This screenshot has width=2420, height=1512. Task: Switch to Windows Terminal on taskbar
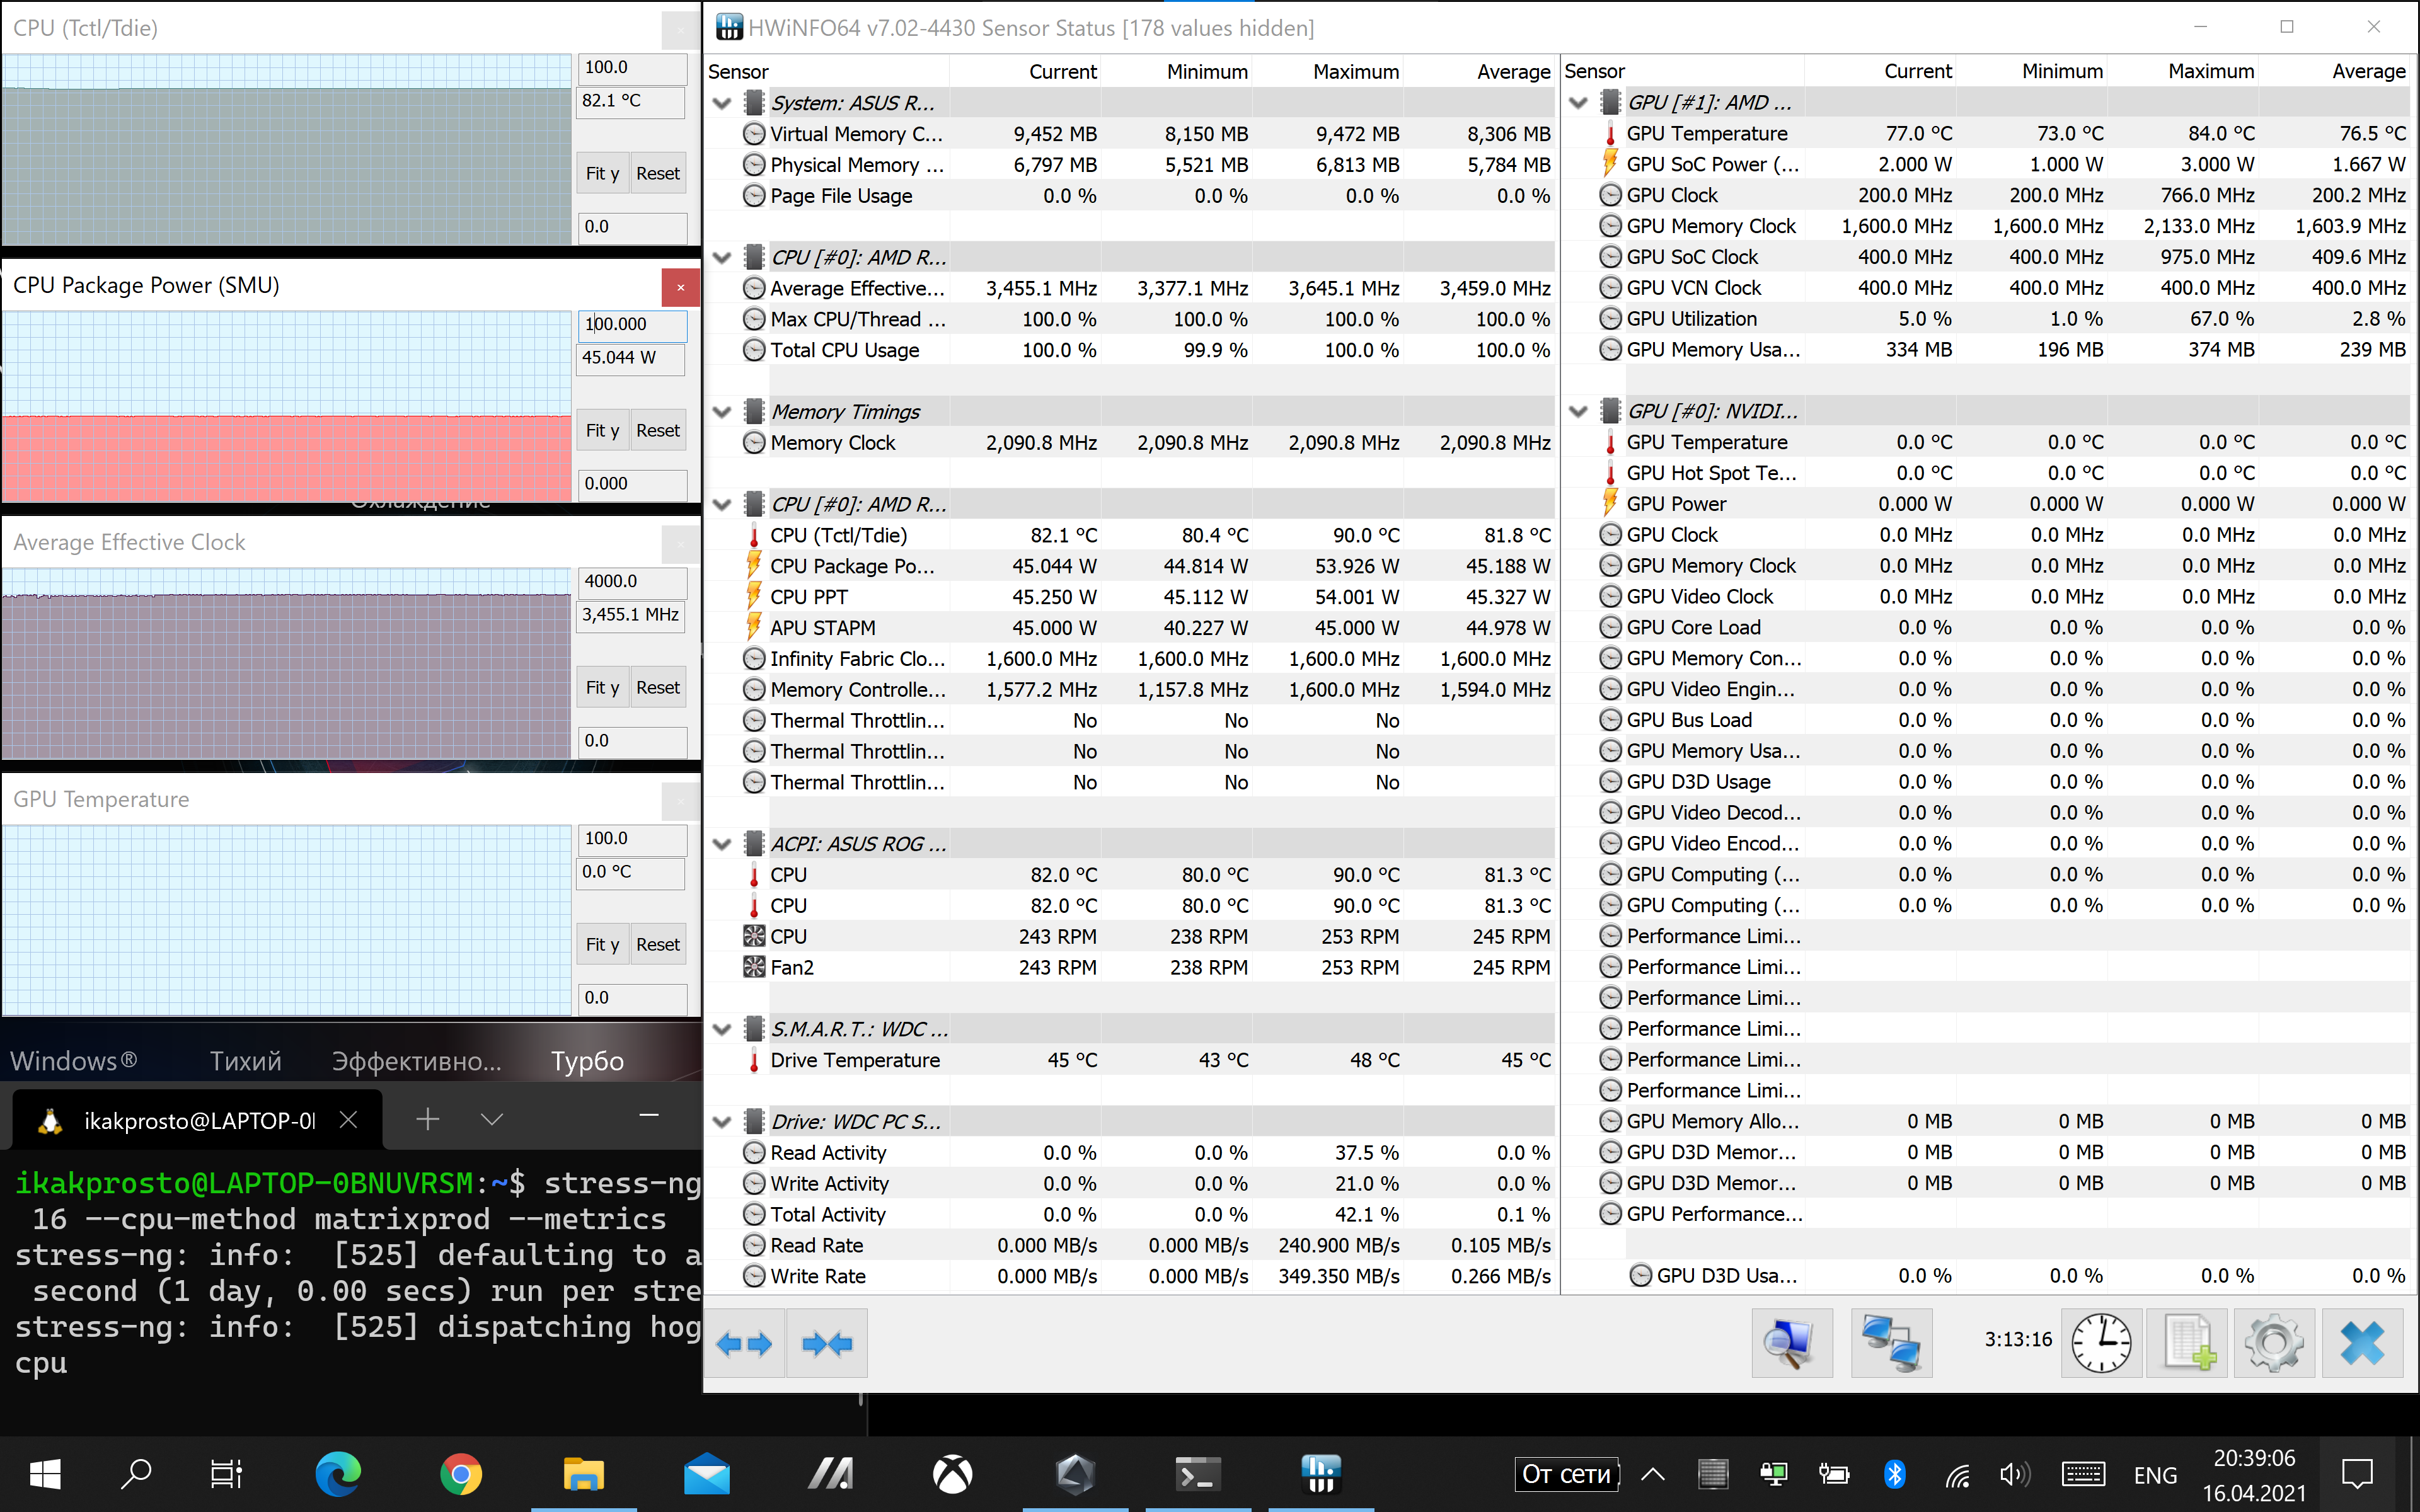1198,1473
